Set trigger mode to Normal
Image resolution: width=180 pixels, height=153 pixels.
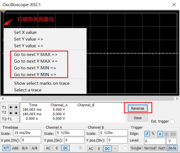pyautogui.click(x=150, y=148)
